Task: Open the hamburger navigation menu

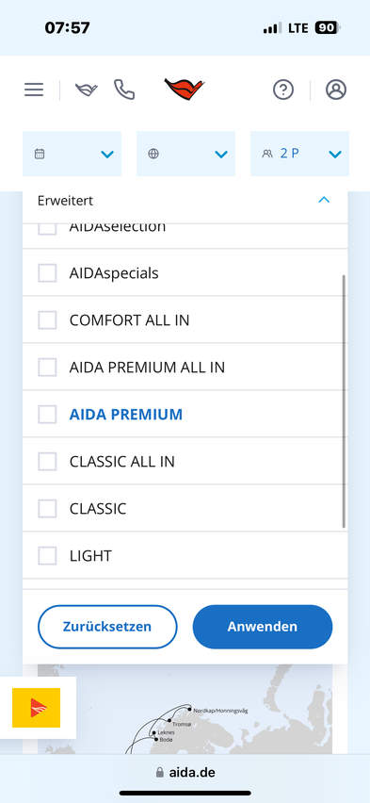Action: [x=34, y=90]
